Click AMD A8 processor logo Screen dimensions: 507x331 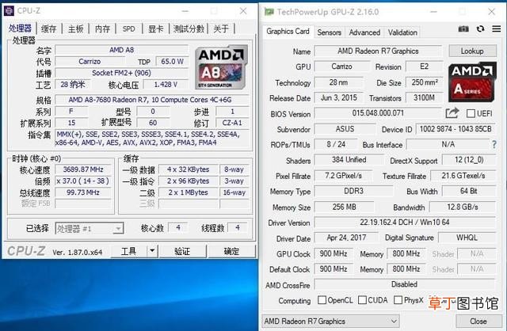(222, 67)
